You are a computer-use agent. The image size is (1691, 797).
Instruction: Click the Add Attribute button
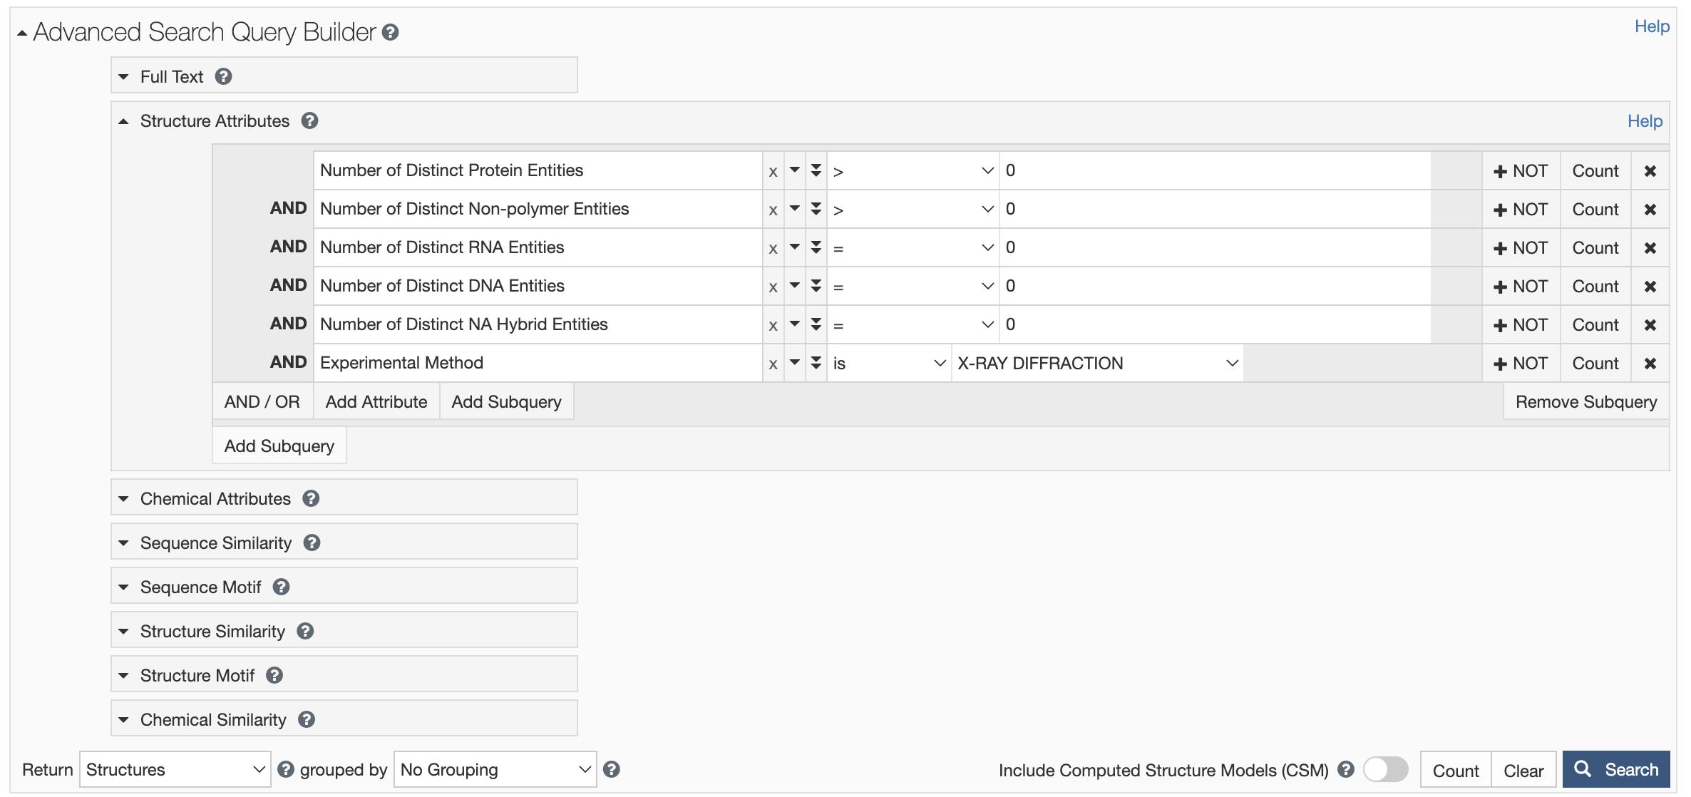click(376, 402)
